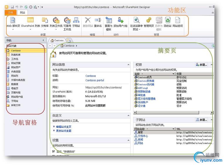Open 母版页 in the navigation pane
This screenshot has width=224, height=165.
[15, 88]
